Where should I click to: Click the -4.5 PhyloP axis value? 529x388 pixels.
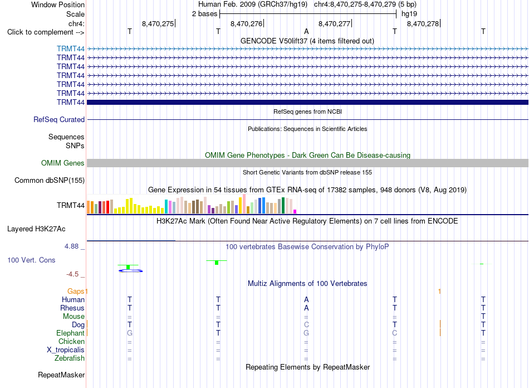72,274
